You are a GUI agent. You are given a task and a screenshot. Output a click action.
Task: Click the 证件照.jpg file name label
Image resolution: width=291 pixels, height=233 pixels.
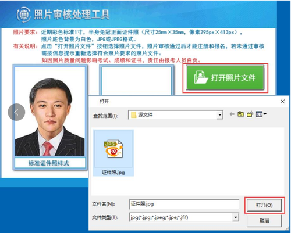click(x=113, y=172)
